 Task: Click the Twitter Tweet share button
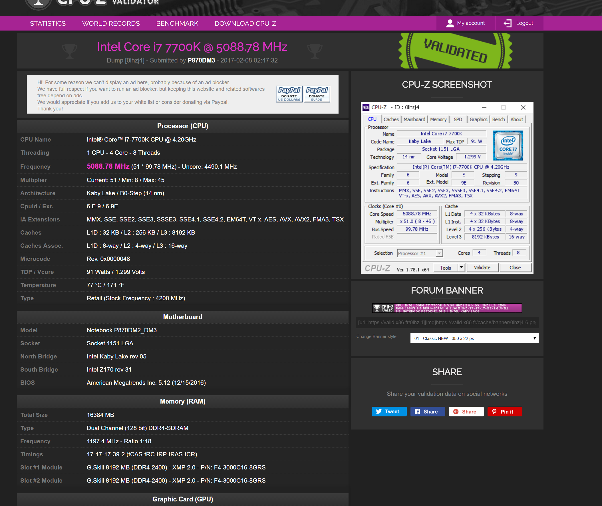click(x=389, y=411)
